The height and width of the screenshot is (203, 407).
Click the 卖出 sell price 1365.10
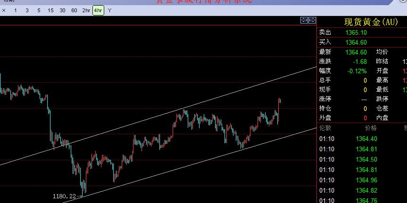pyautogui.click(x=356, y=33)
